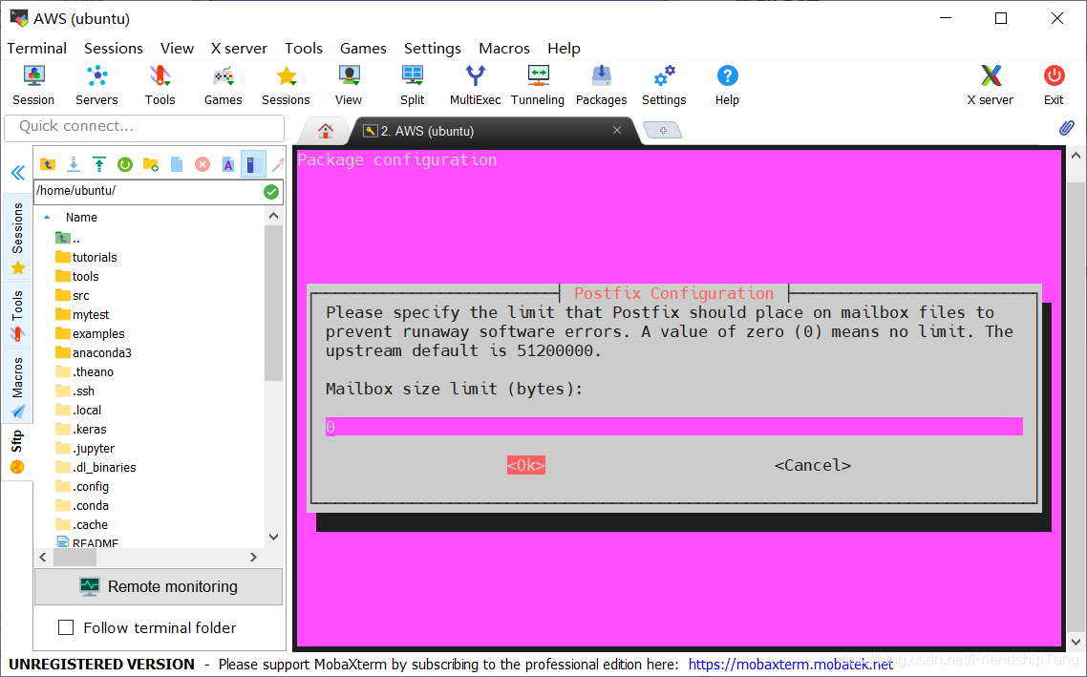
Task: Select the mytest folder
Action: 82,314
